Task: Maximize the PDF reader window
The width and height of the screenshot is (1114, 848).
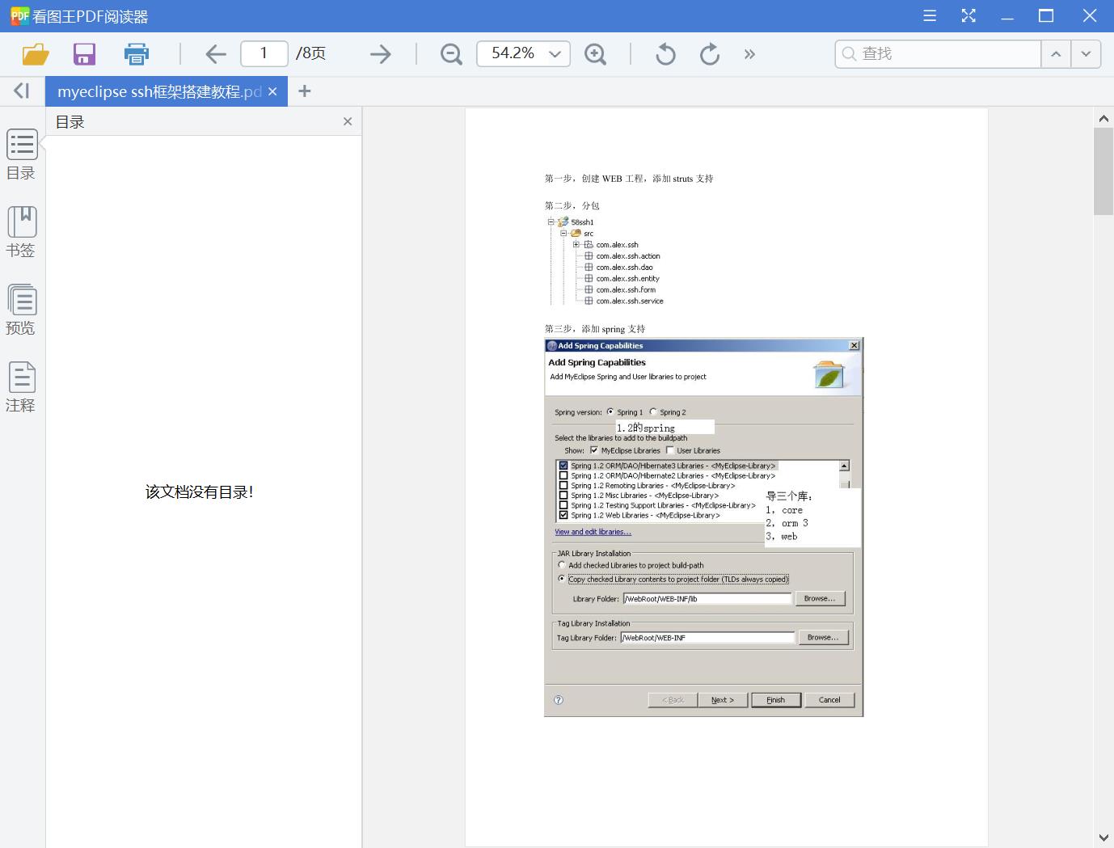Action: (x=1046, y=15)
